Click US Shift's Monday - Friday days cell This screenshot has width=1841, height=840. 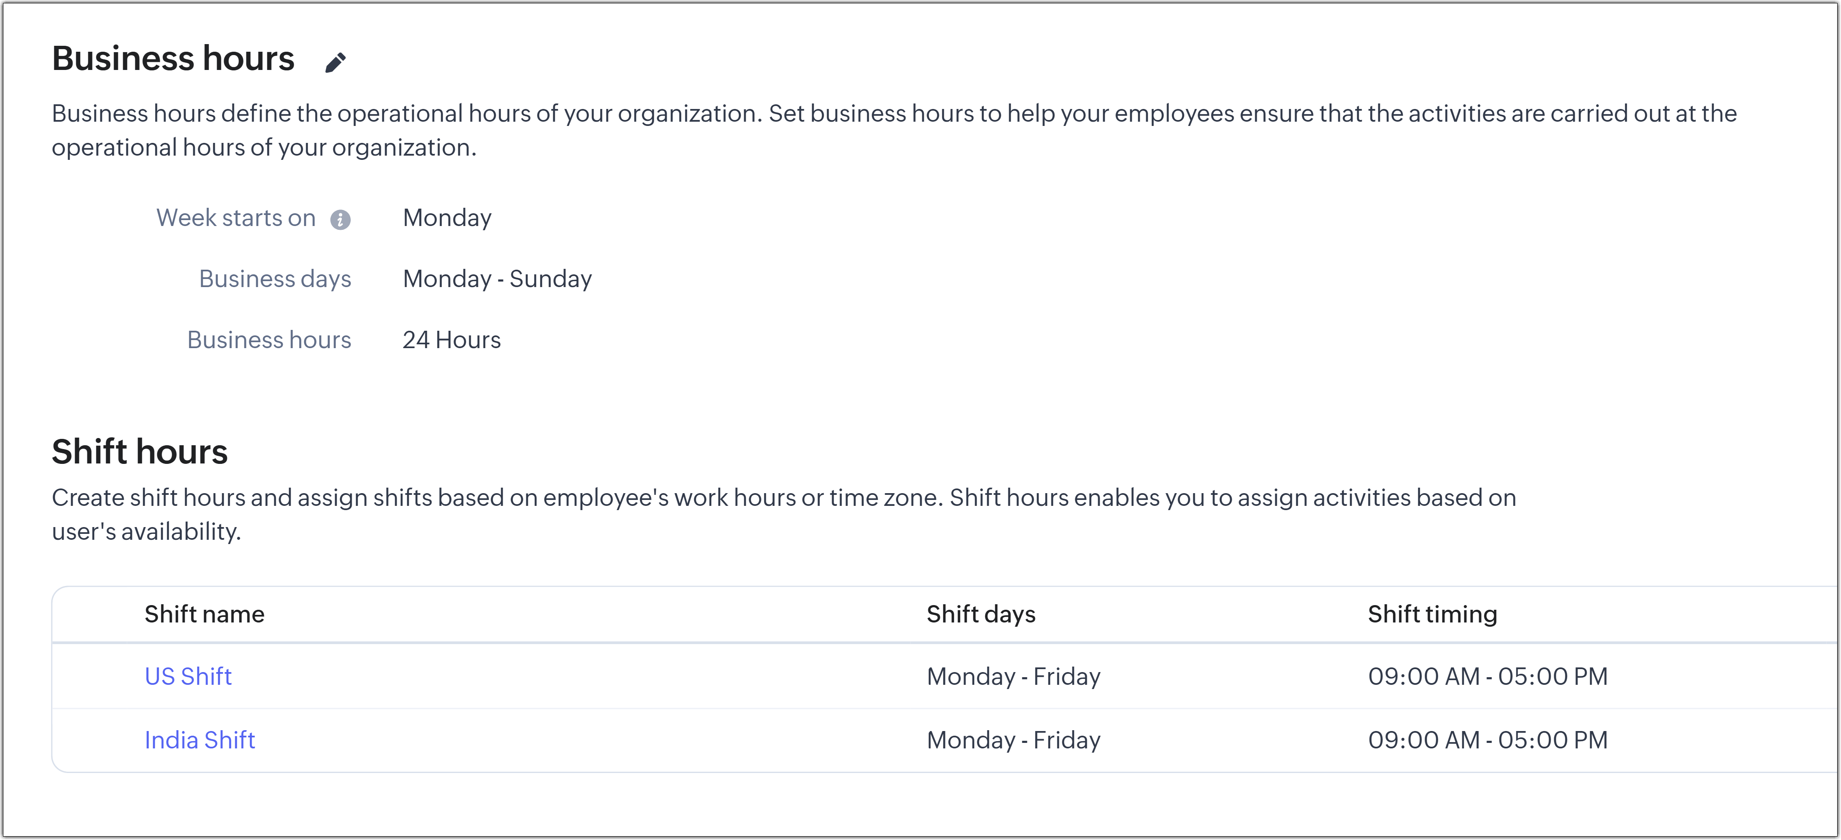coord(1013,676)
